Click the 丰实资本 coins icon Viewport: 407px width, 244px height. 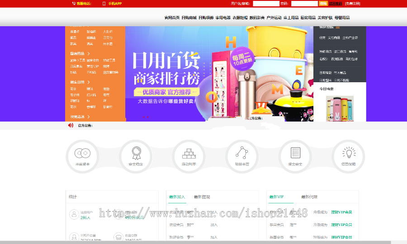click(x=83, y=153)
